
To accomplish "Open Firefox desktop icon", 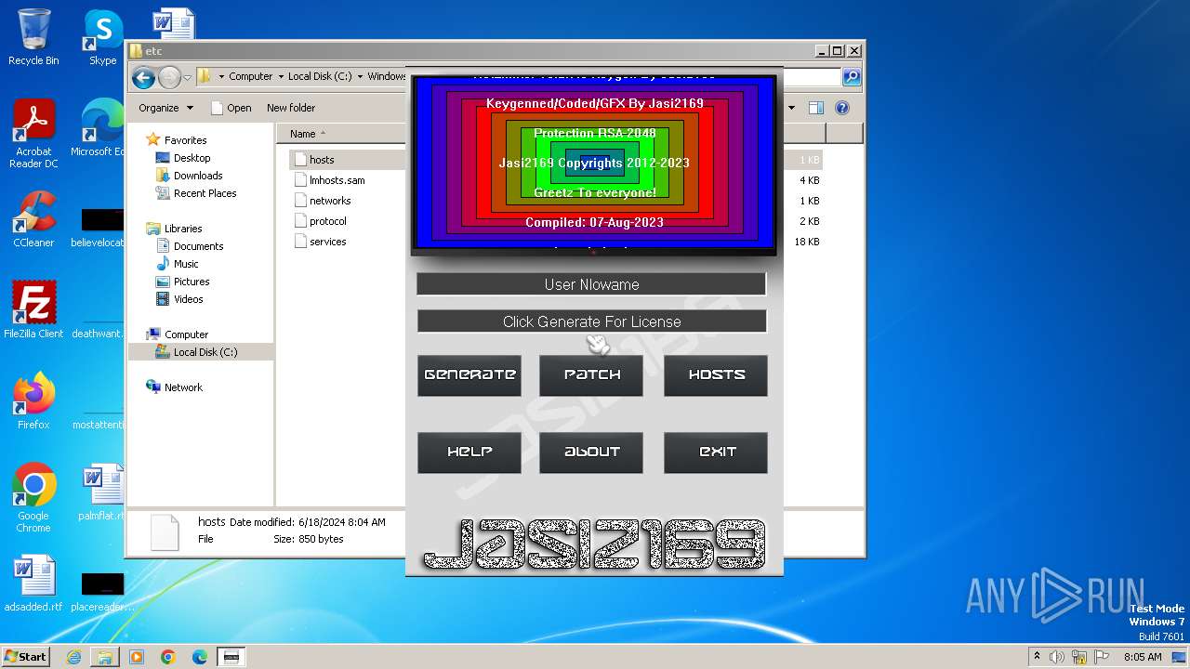I will point(33,400).
